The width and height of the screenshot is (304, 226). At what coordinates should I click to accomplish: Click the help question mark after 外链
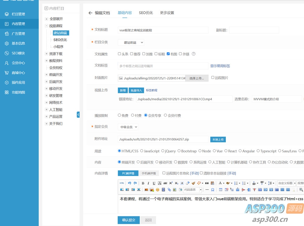tap(194, 54)
